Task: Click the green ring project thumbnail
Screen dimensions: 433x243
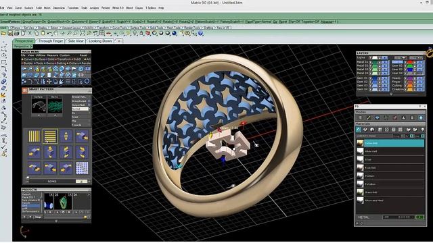Action: [63, 202]
